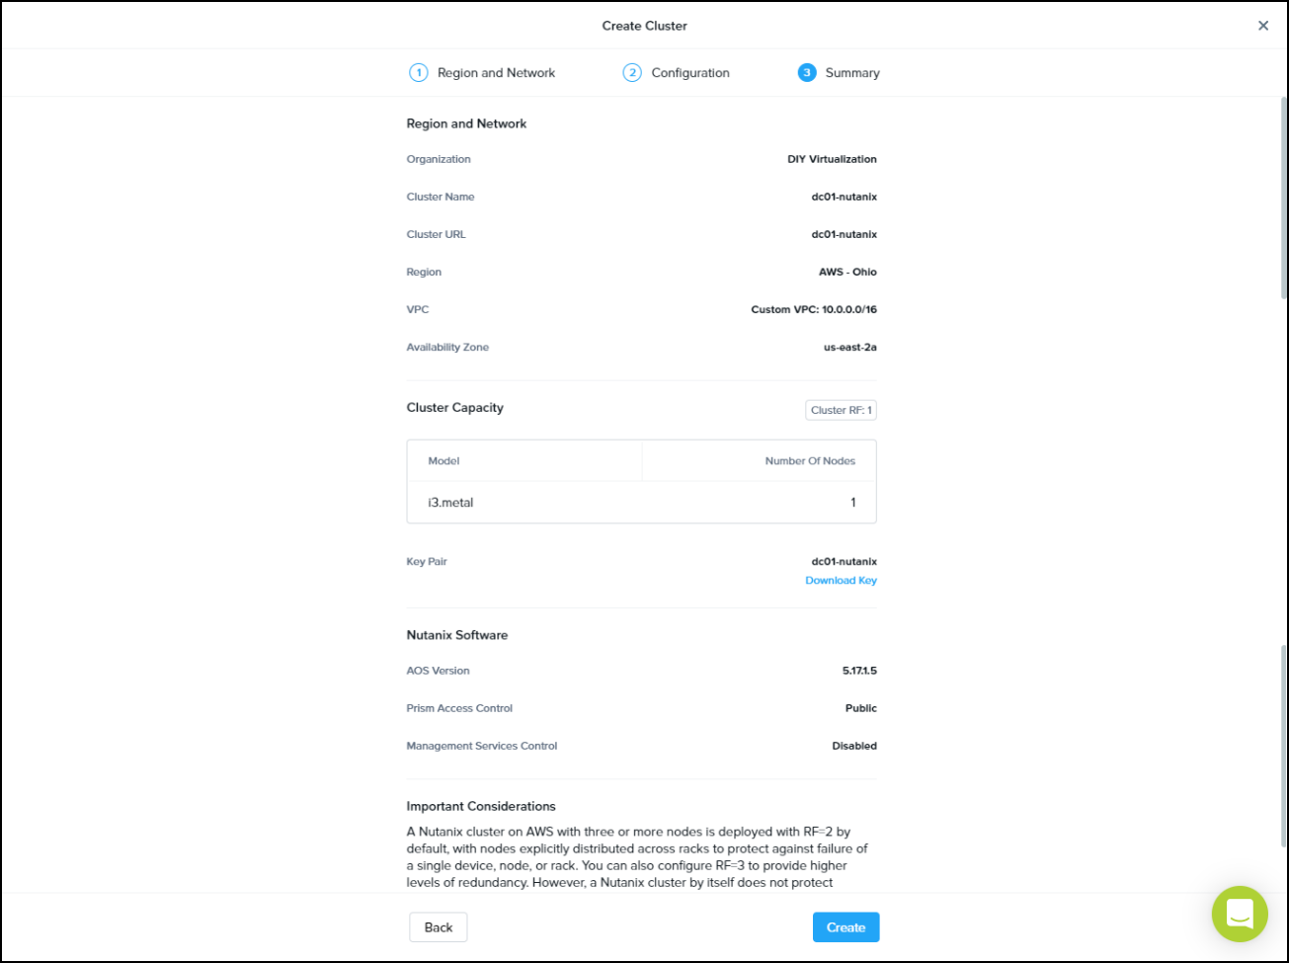Click the Back button
Viewport: 1289px width, 963px height.
[438, 927]
